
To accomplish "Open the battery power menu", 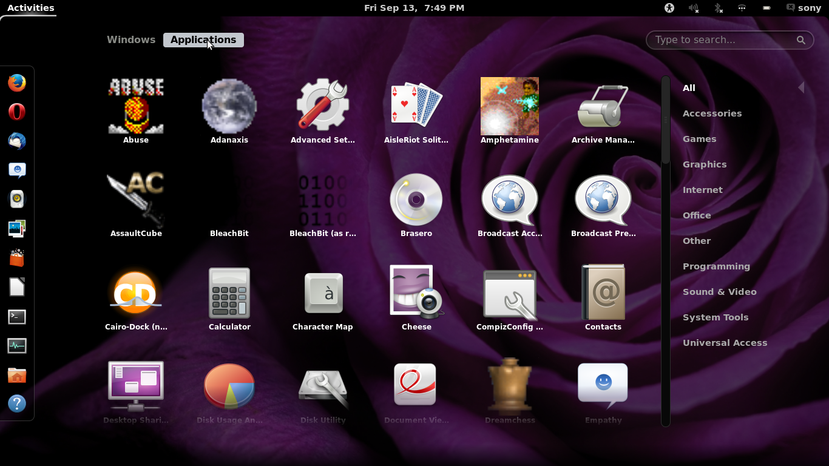I will click(x=766, y=8).
